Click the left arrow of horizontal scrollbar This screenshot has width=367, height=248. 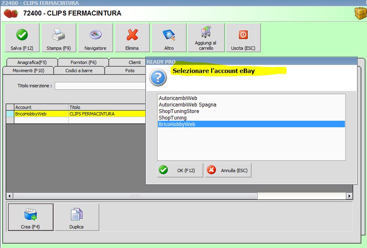coord(10,196)
